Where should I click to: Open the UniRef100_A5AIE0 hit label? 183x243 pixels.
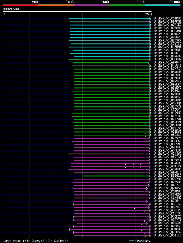point(168,25)
